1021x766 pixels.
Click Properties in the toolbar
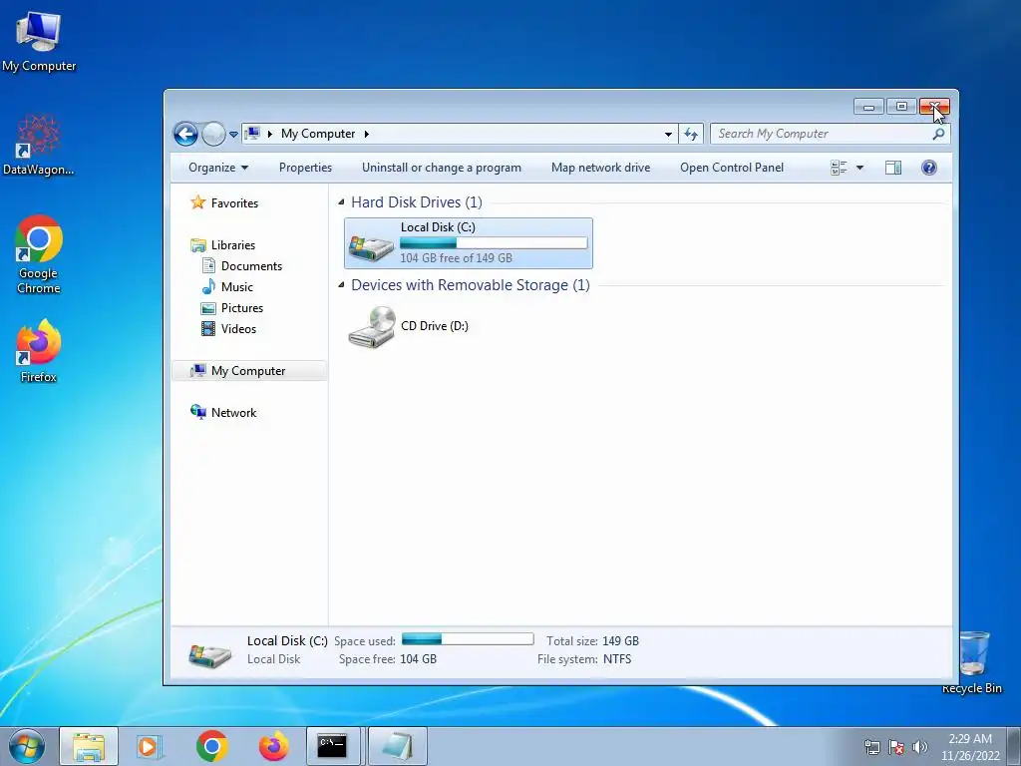click(305, 168)
